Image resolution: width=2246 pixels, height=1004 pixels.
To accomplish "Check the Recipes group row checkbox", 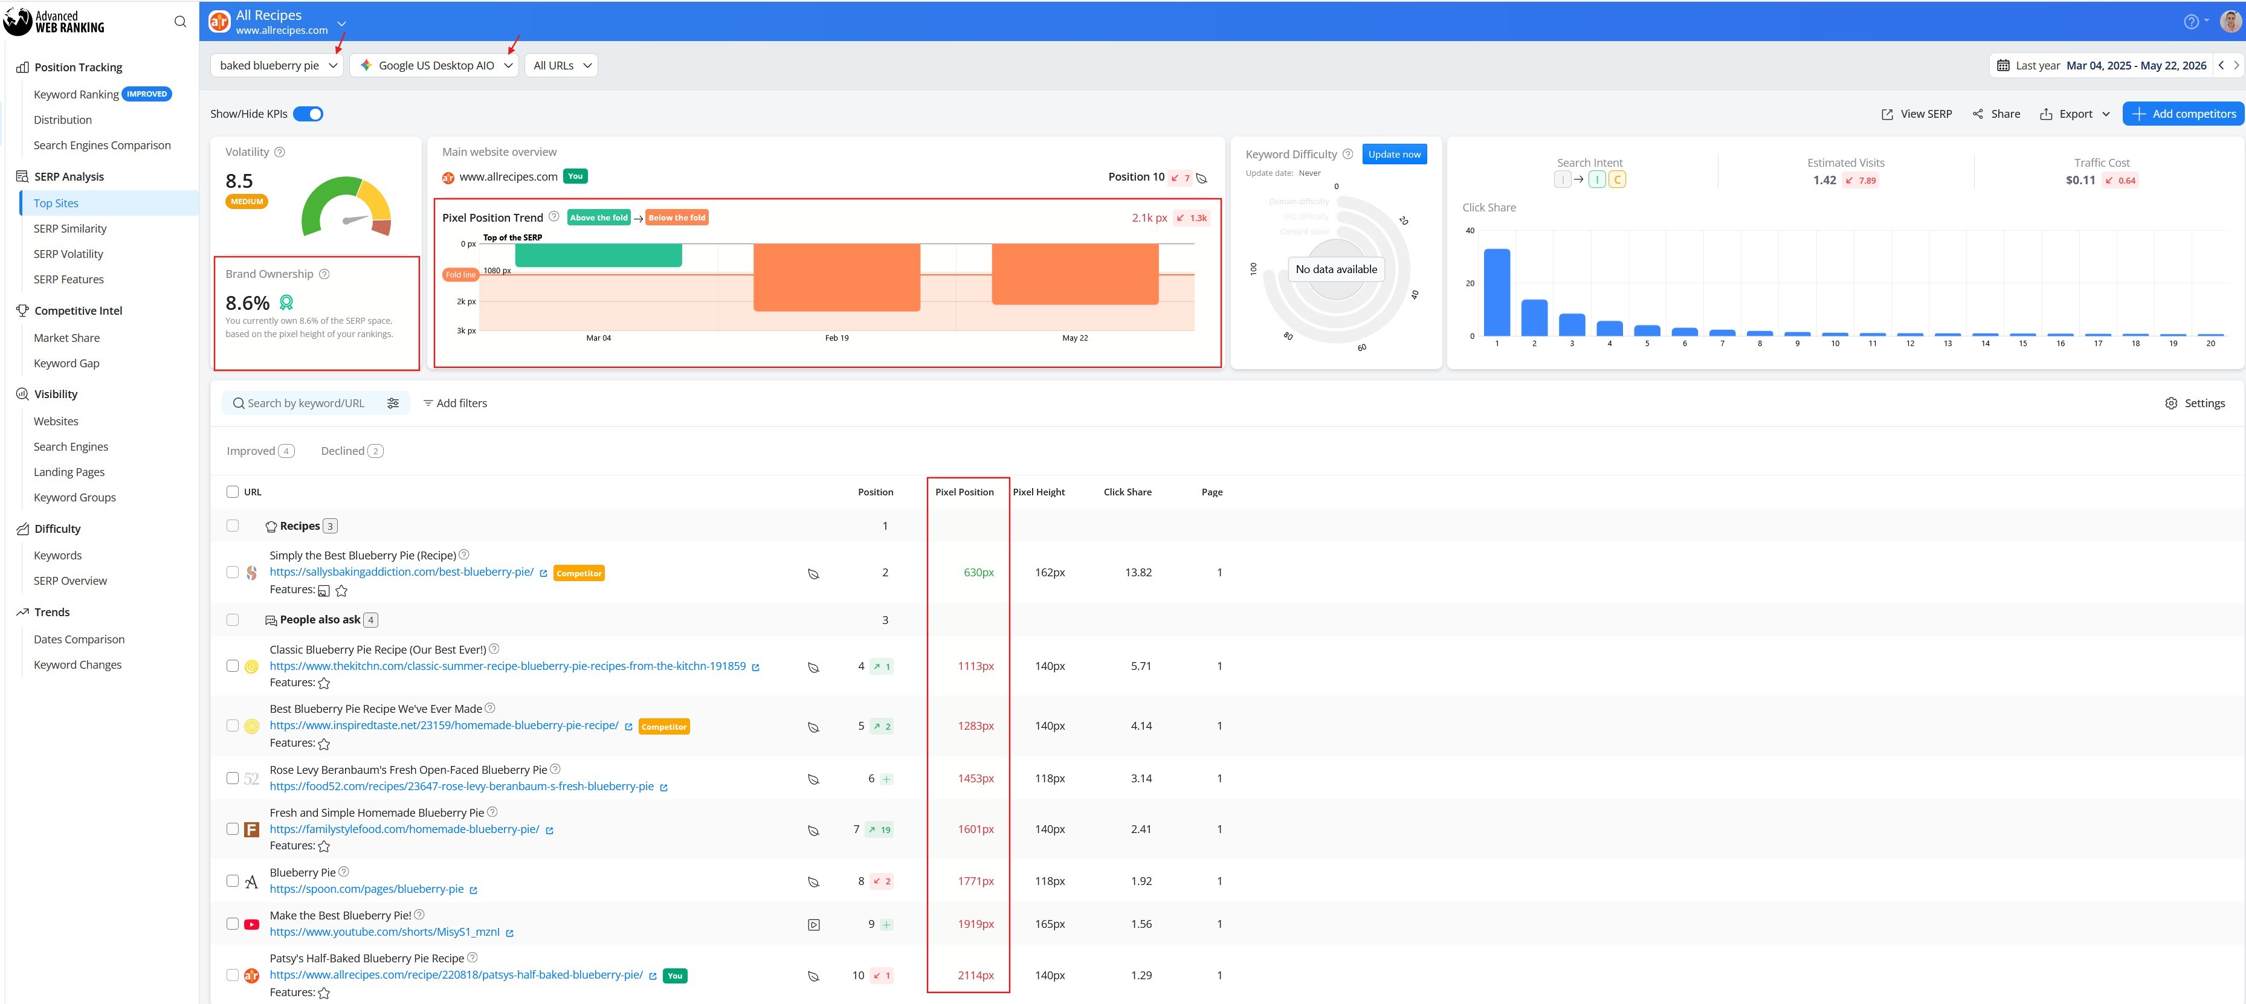I will (x=233, y=526).
